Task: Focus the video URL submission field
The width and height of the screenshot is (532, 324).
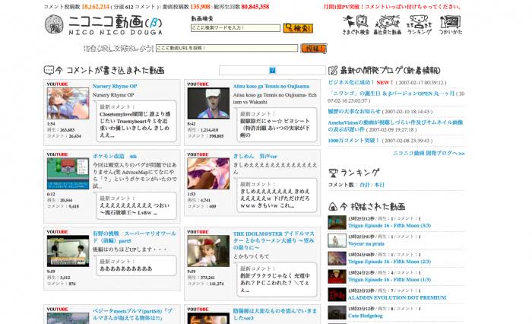Action: [x=226, y=48]
